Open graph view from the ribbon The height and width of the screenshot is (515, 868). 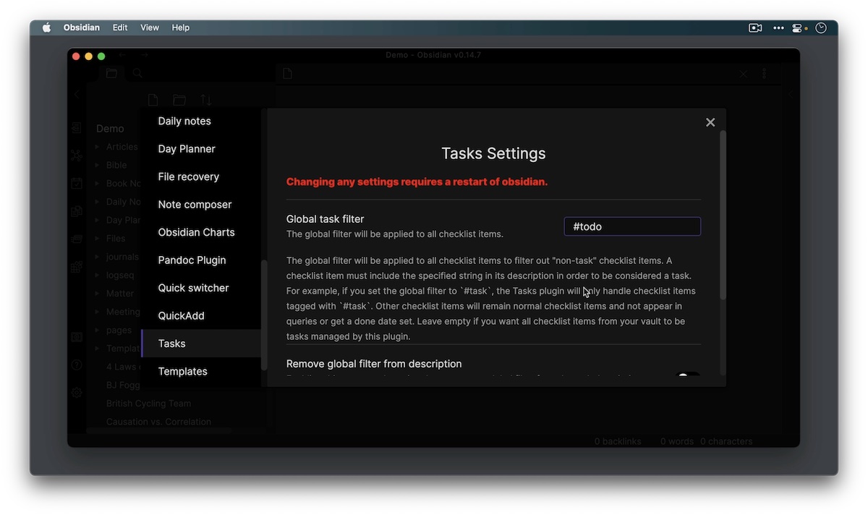(x=77, y=156)
